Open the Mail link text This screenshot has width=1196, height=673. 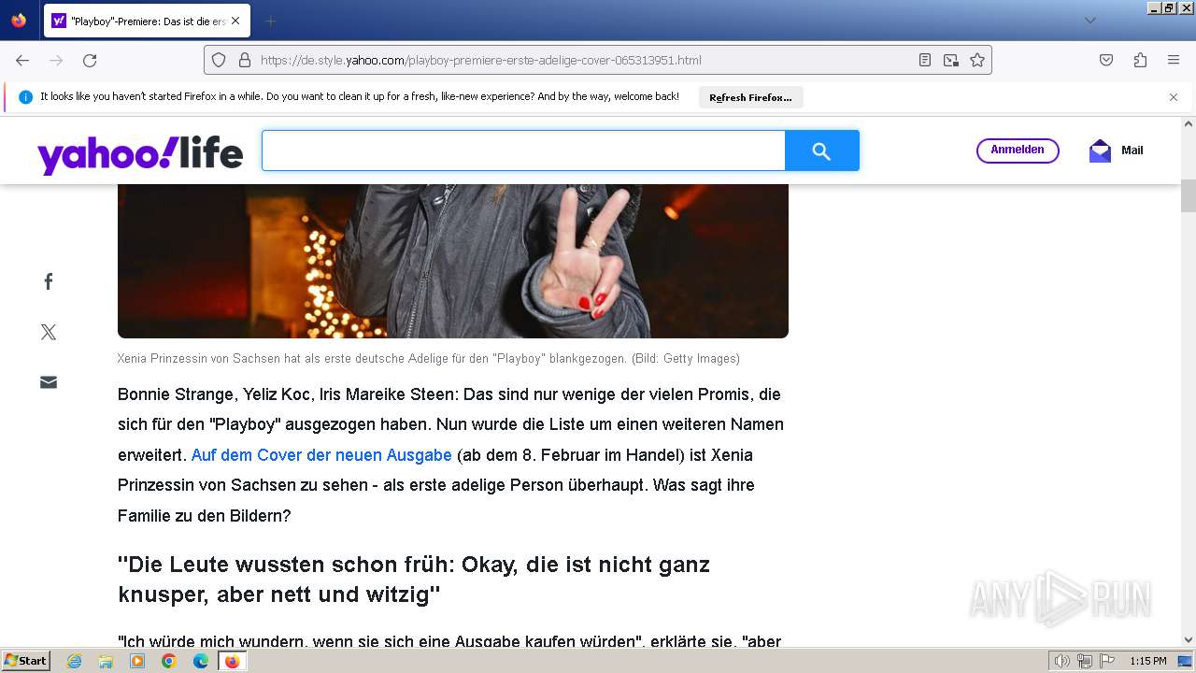click(x=1132, y=150)
